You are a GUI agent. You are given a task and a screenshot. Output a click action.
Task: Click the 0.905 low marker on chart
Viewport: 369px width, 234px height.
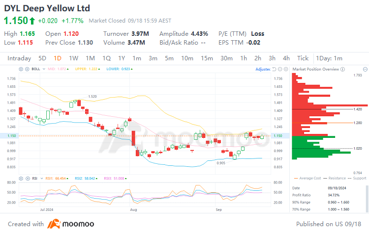221,163
